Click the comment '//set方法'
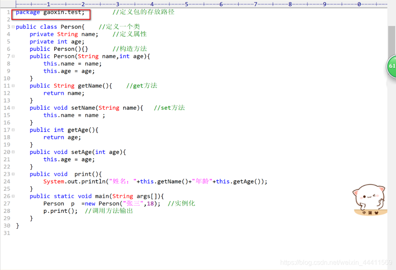396x270 pixels. pos(169,108)
